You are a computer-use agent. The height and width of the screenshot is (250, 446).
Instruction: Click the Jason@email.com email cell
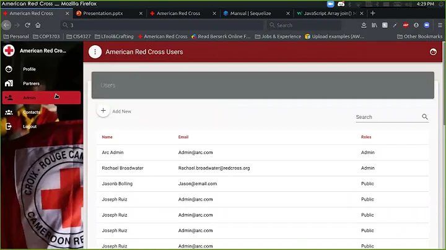click(198, 184)
